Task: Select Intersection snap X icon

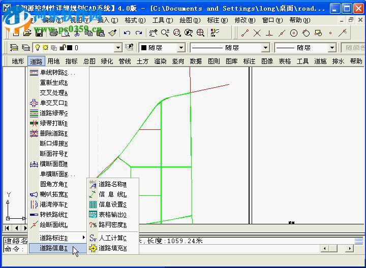Action: click(x=257, y=33)
